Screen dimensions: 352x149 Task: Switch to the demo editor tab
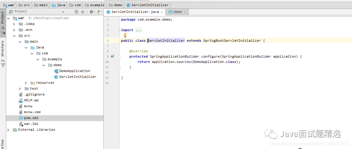click(177, 12)
